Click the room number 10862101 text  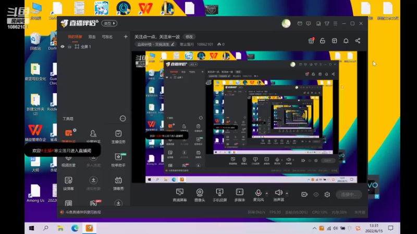point(205,44)
